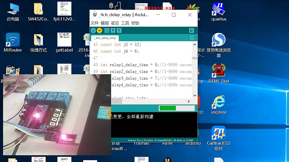The height and width of the screenshot is (162, 289).
Task: Open the 项目 menu
Action: click(x=115, y=23)
